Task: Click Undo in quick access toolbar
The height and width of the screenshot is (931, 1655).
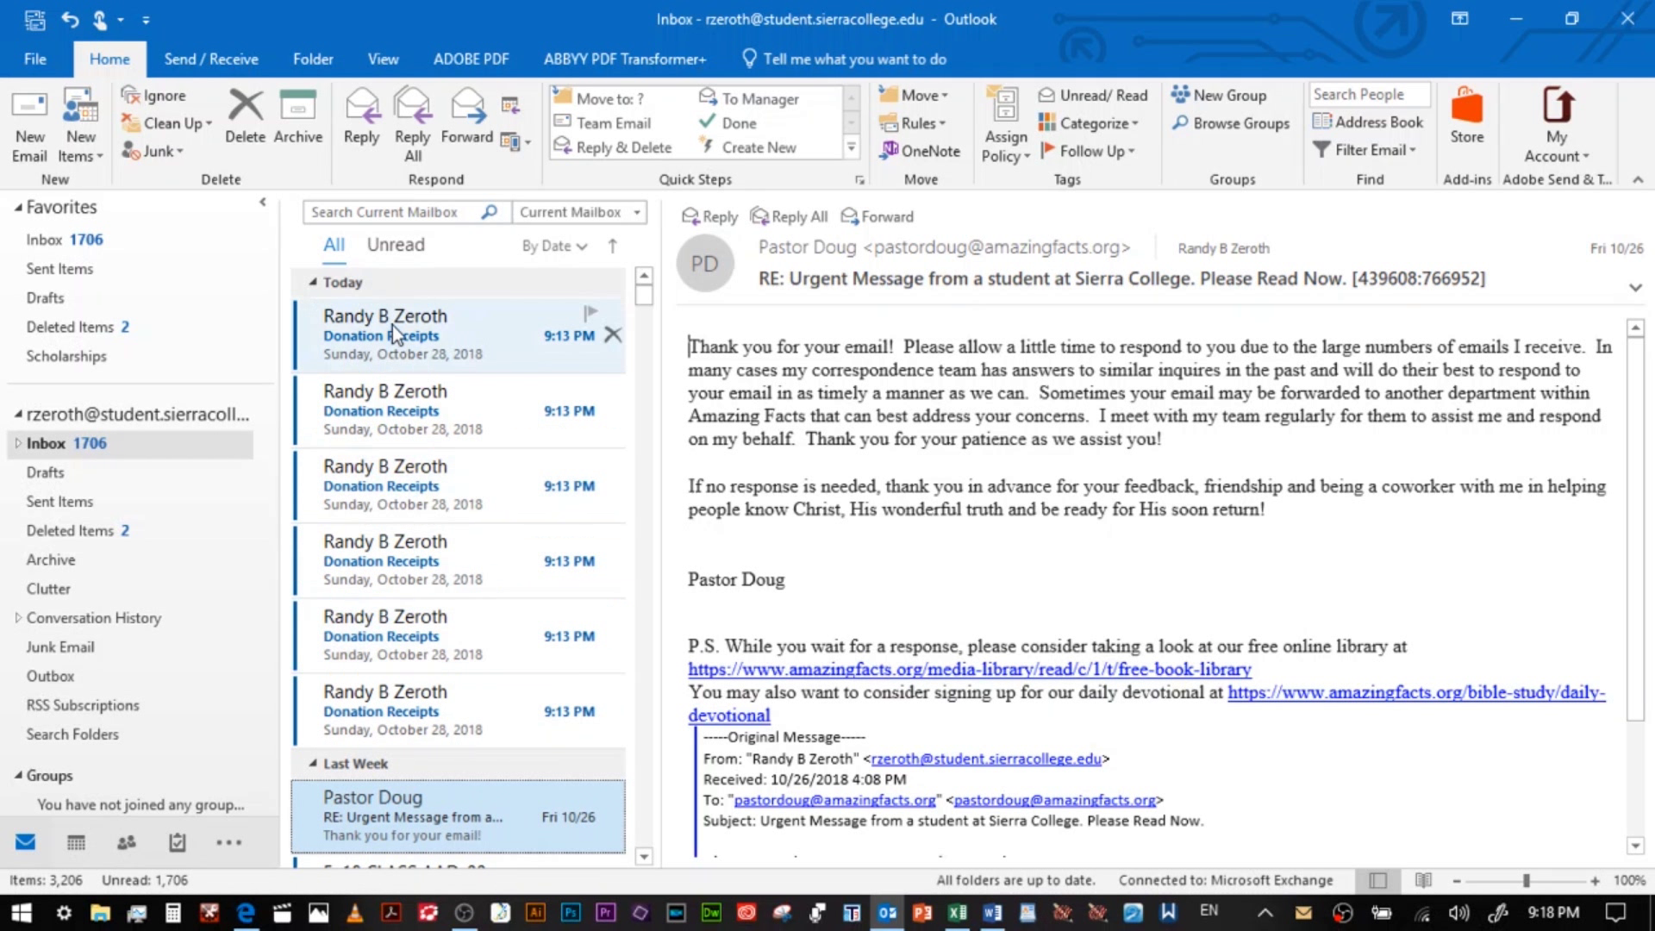Action: coord(69,19)
